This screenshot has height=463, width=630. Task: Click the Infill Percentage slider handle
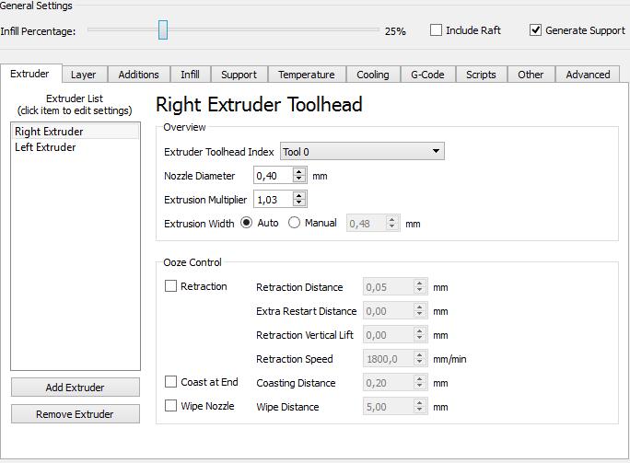(162, 30)
